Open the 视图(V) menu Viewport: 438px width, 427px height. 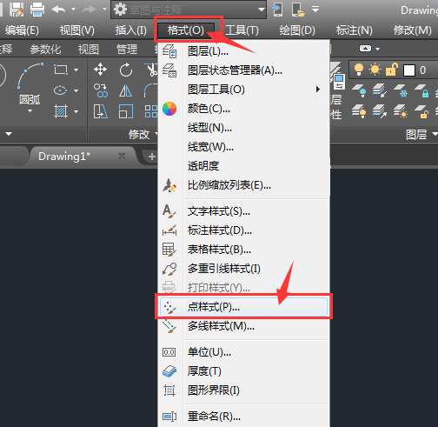77,30
